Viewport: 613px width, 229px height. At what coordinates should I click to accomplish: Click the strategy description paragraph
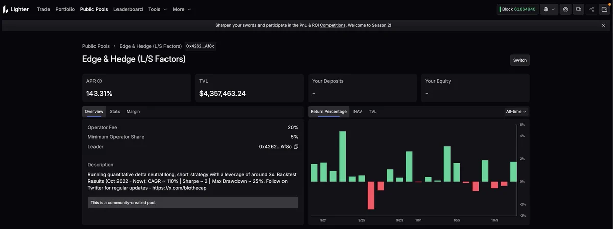(192, 181)
